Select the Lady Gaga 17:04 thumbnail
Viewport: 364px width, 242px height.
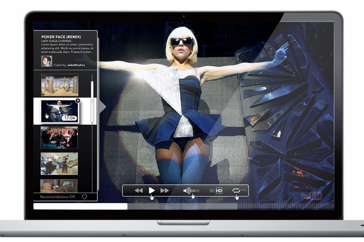(60, 111)
